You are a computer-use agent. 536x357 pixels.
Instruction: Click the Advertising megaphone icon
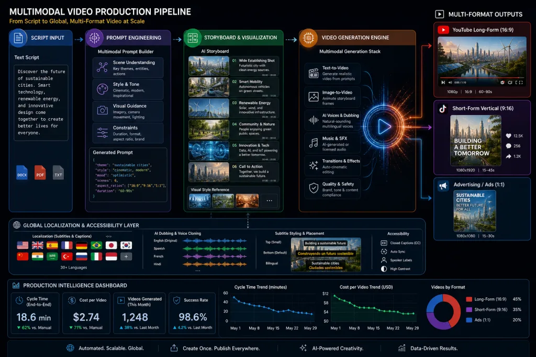pyautogui.click(x=443, y=186)
